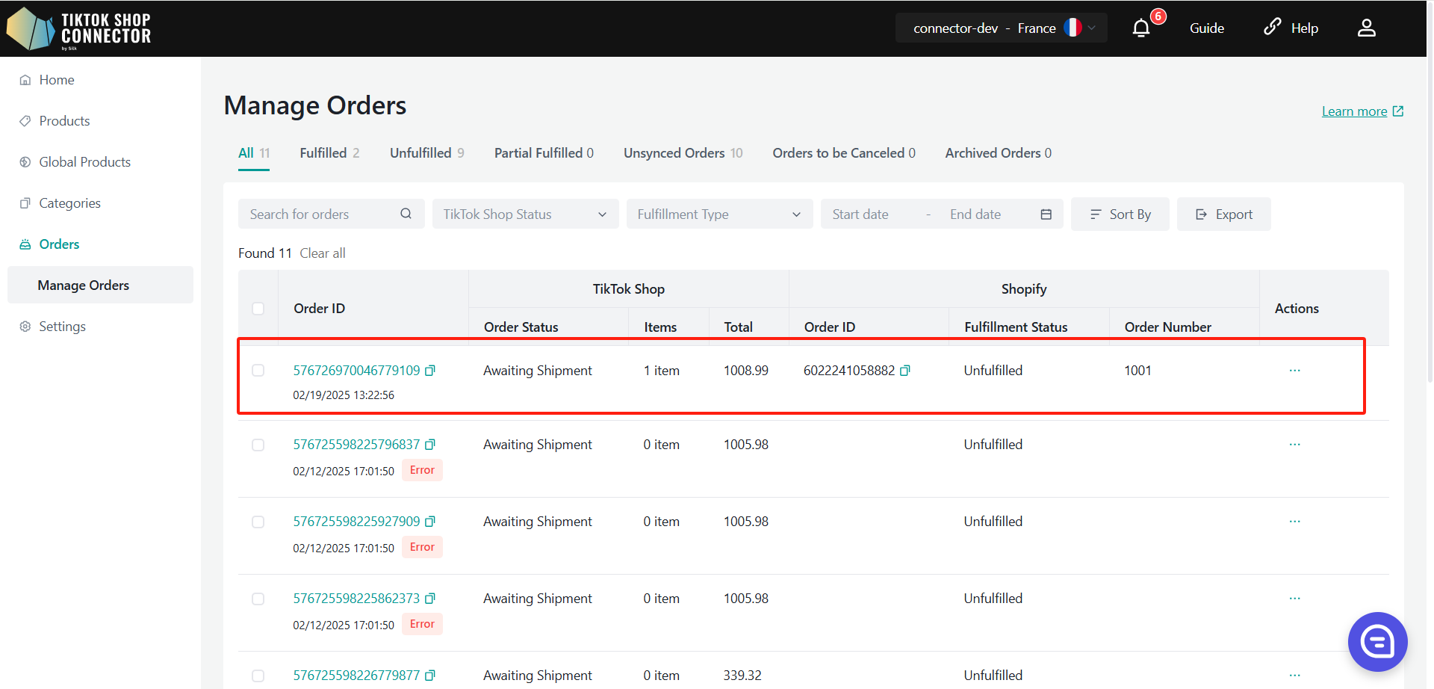
Task: Click Error badge on order 576725598225862373
Action: (422, 624)
